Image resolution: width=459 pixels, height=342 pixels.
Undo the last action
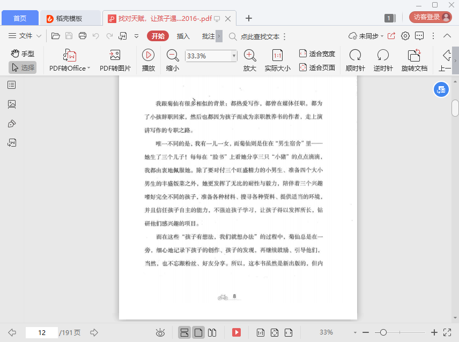coord(96,36)
